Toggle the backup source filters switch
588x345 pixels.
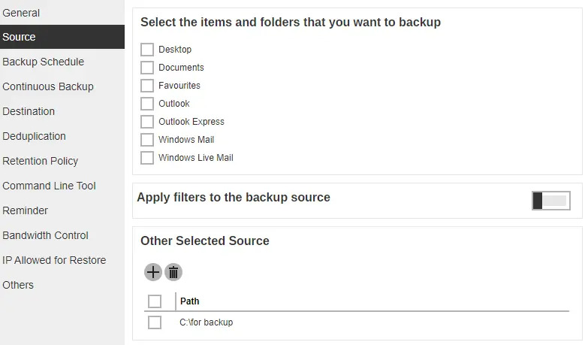pos(550,201)
